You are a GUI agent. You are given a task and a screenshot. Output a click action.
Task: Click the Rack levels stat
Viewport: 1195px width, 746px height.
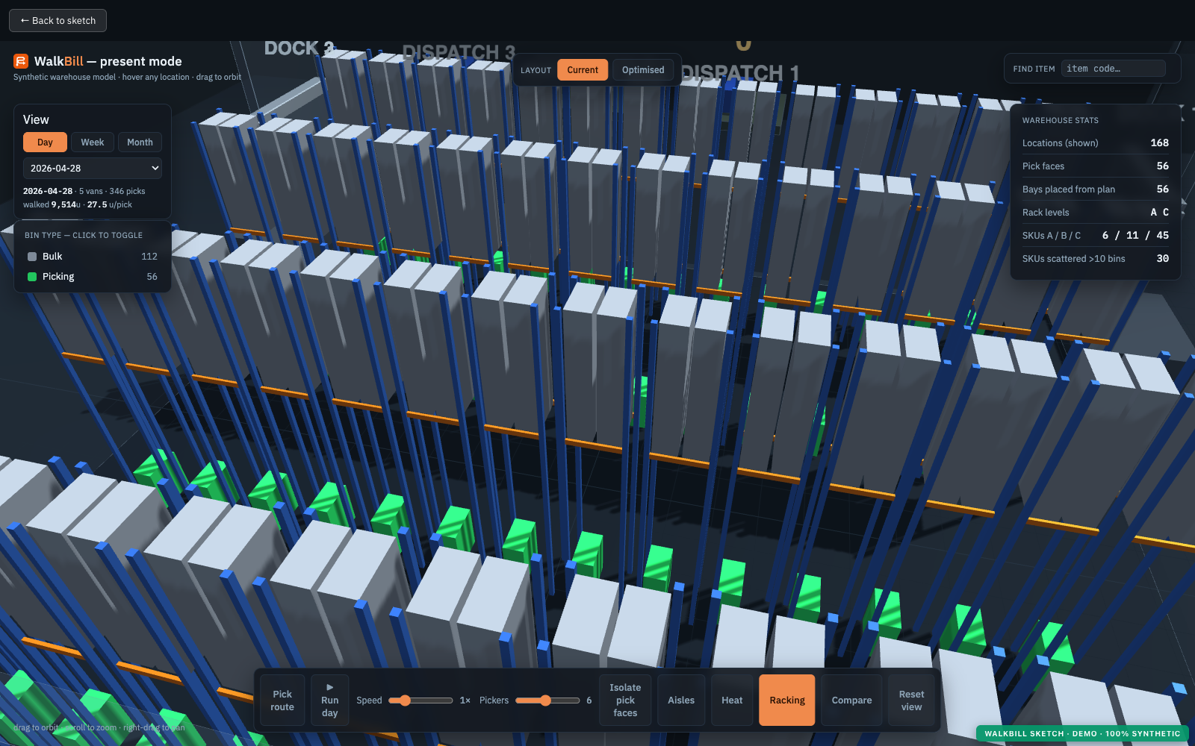click(1096, 213)
